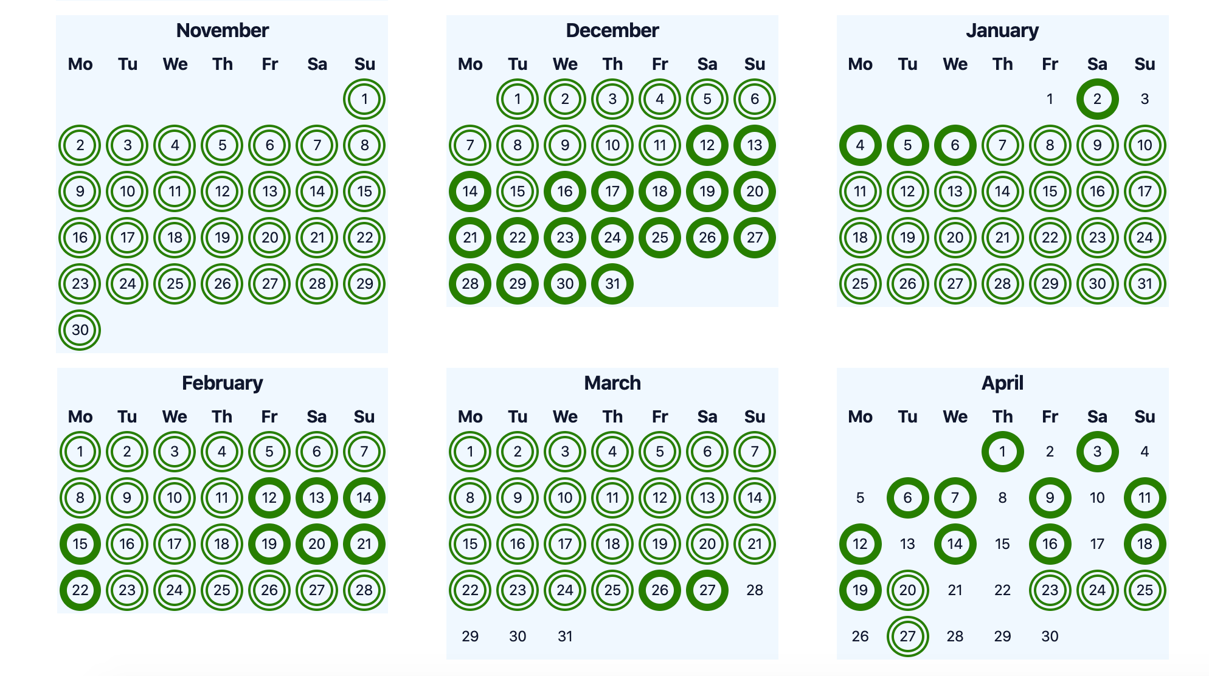
Task: Click December 12 bold-circled date
Action: [707, 145]
